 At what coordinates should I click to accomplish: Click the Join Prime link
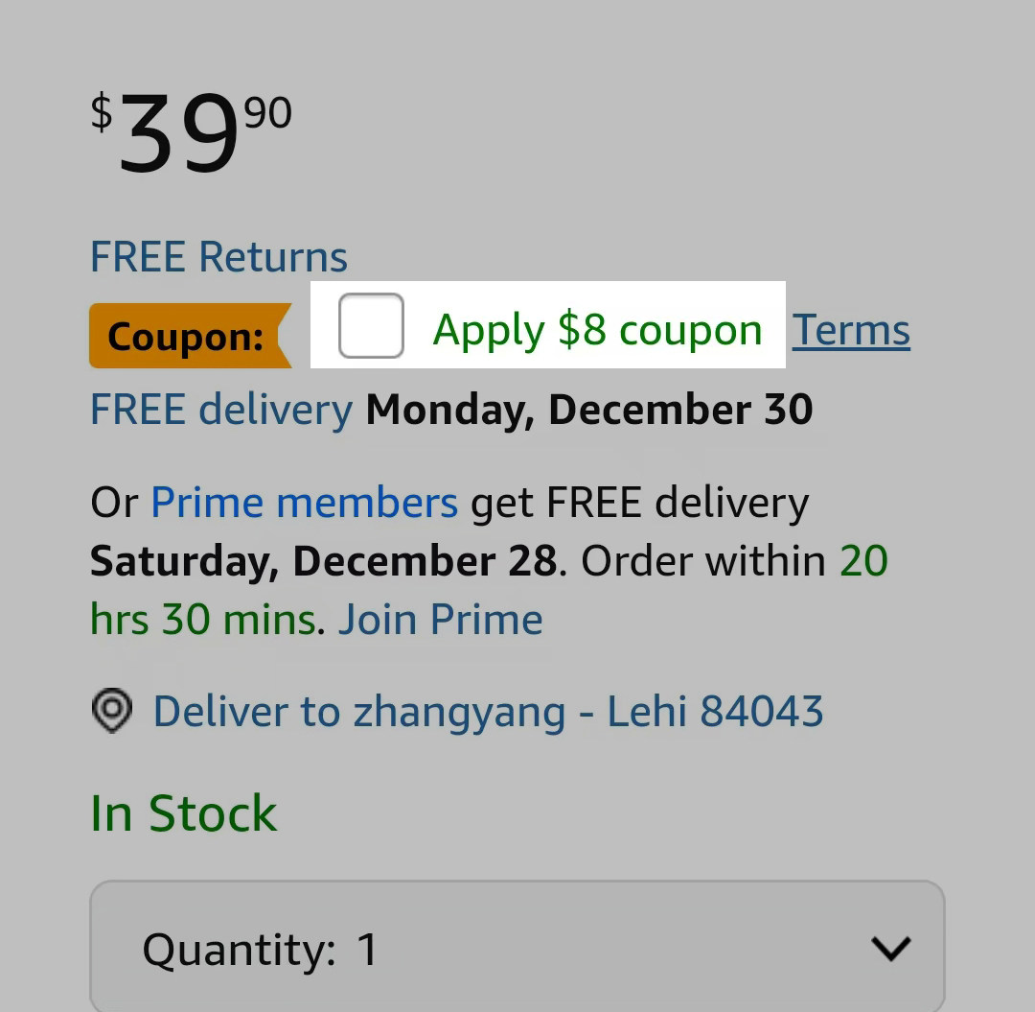[x=440, y=620]
